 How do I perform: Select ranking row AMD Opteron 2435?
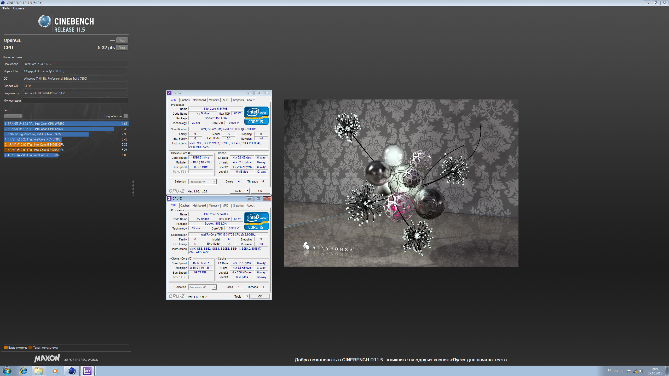(x=66, y=134)
